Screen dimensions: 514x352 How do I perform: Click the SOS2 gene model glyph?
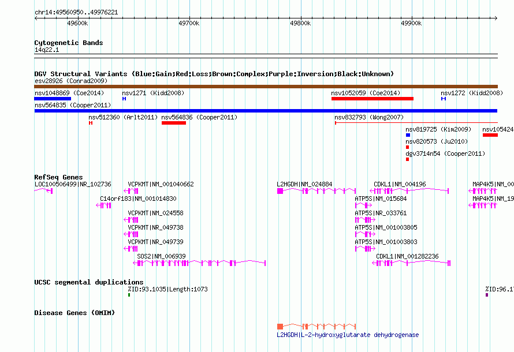199,263
